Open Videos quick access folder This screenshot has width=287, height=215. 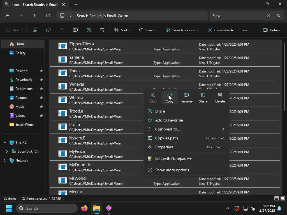tap(22, 116)
